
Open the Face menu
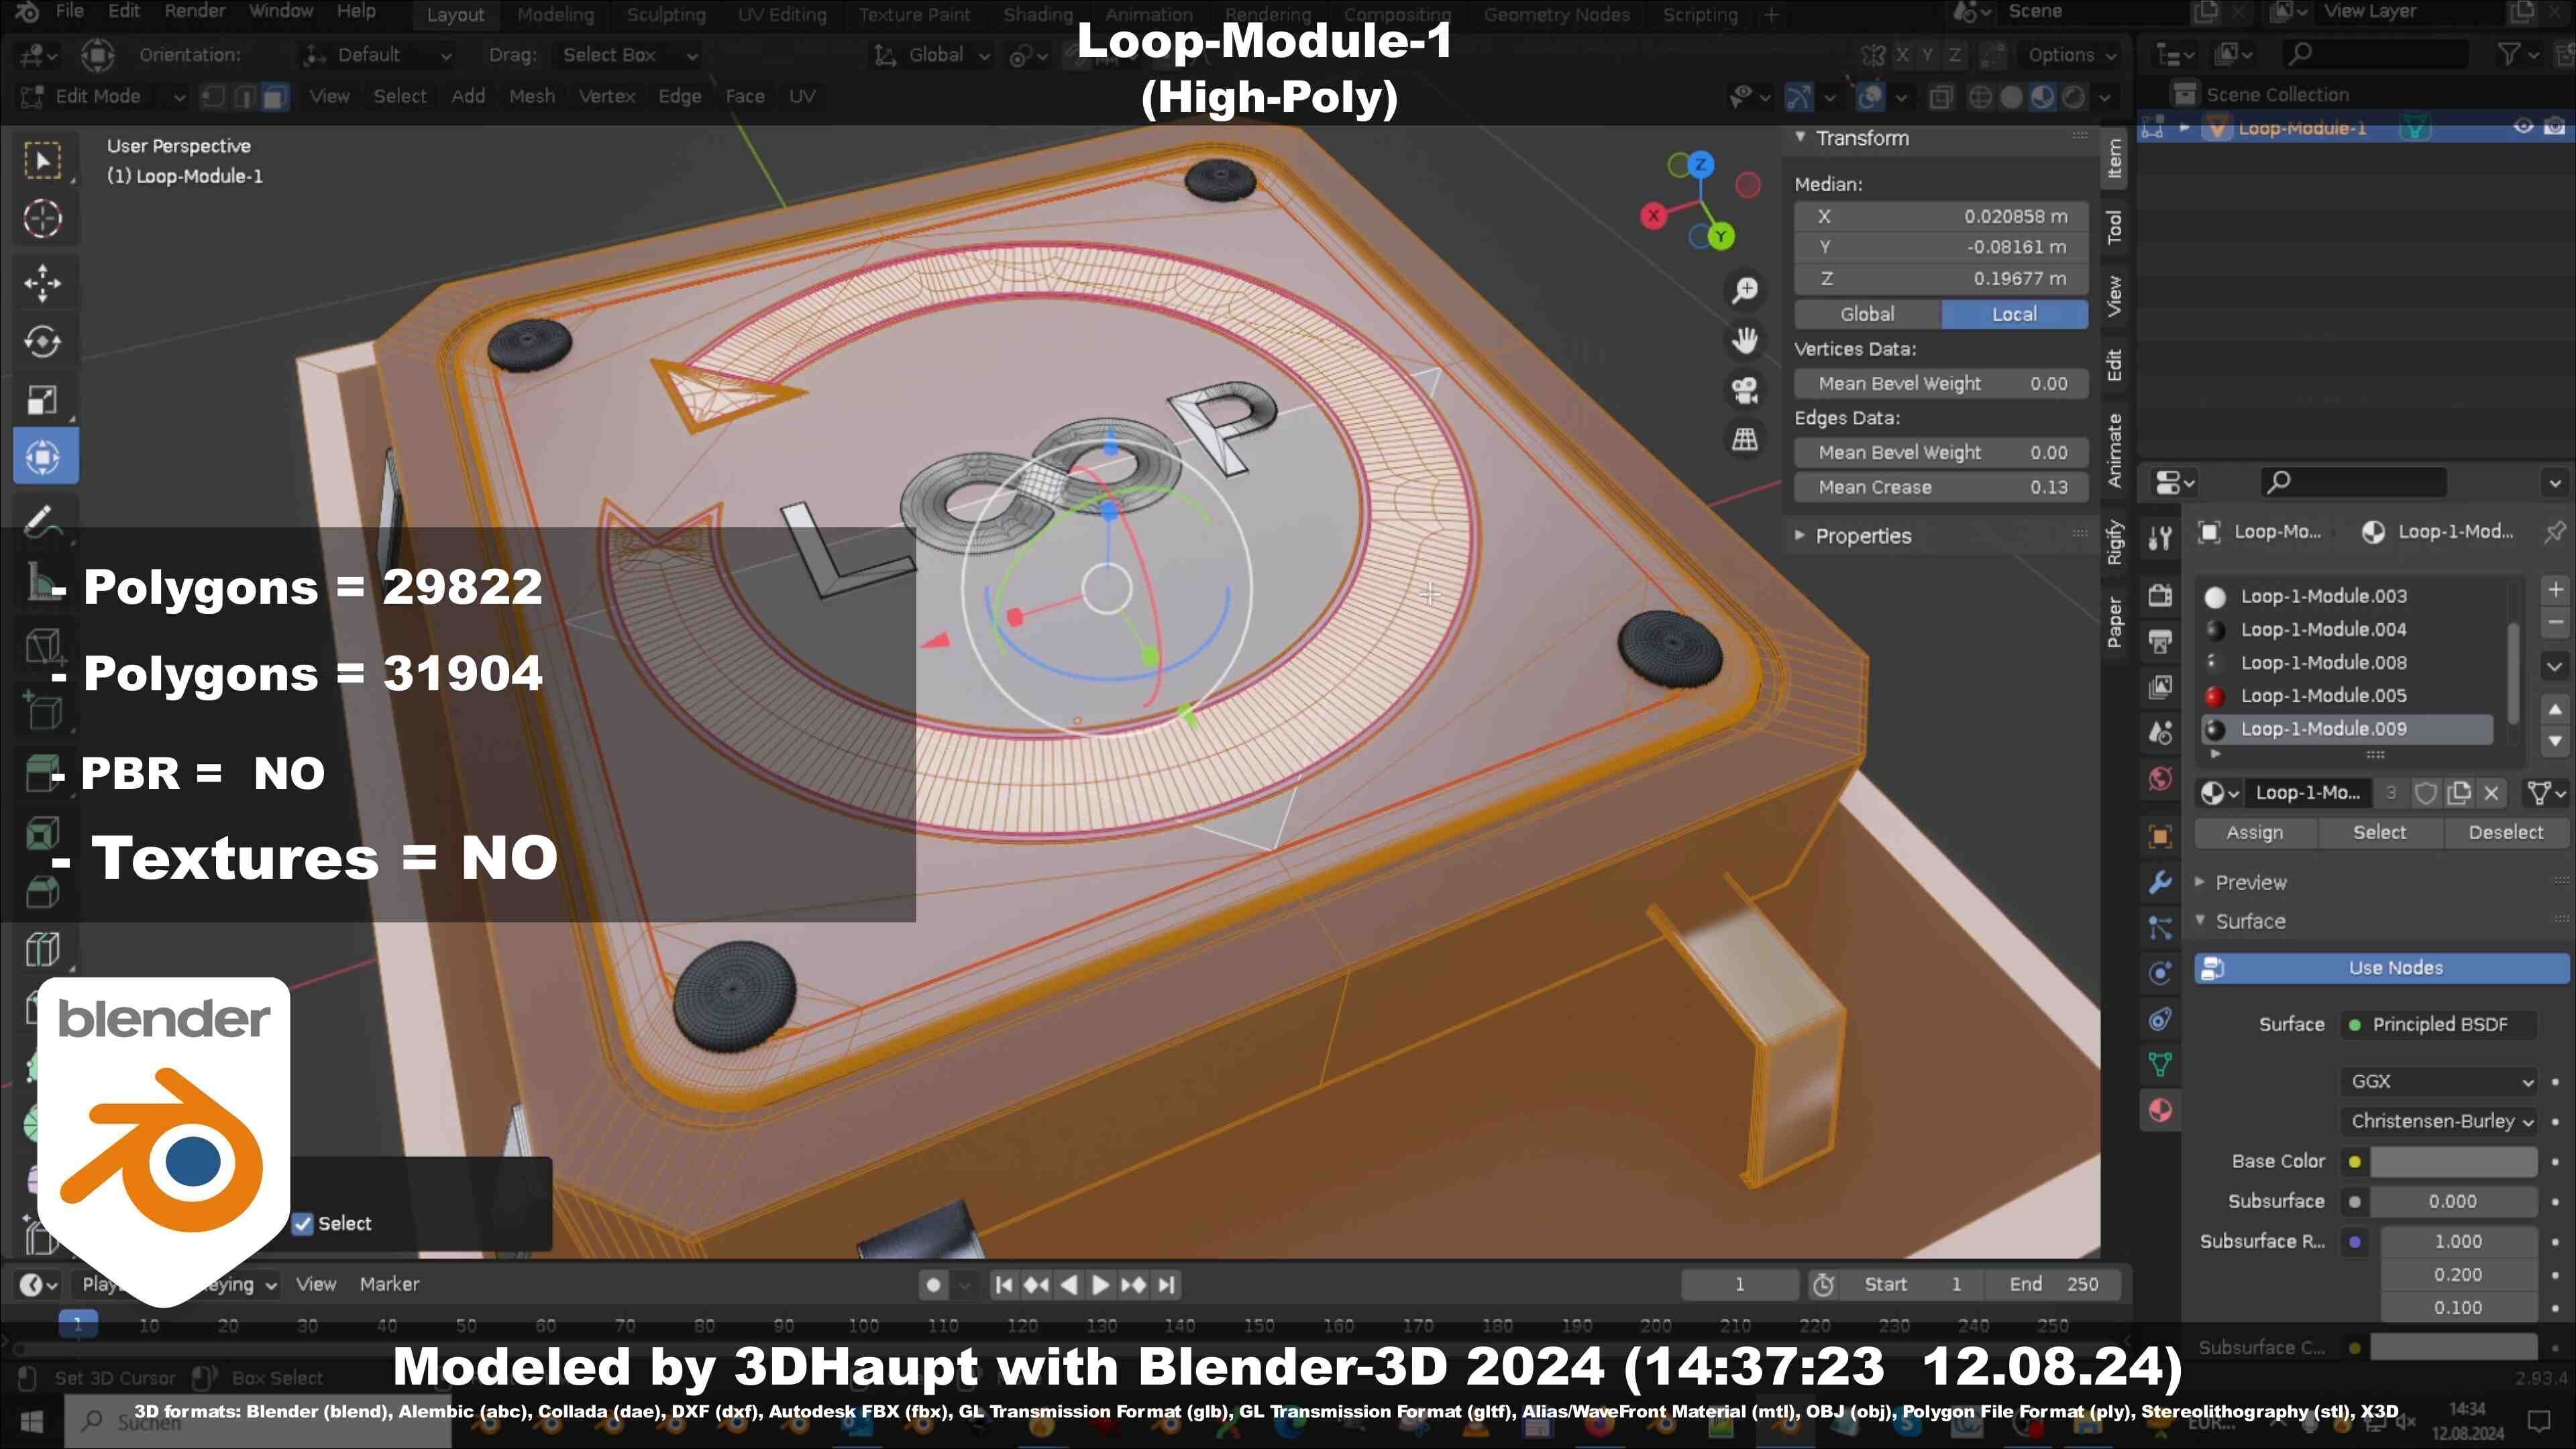[x=744, y=97]
